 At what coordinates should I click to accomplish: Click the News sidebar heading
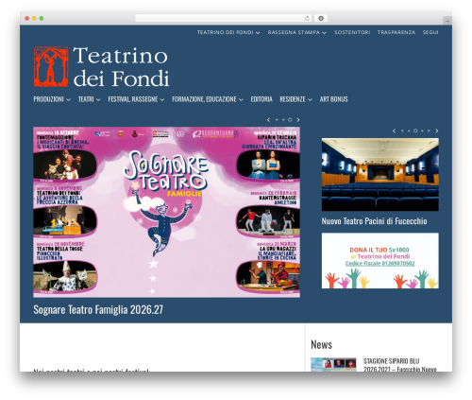point(321,344)
